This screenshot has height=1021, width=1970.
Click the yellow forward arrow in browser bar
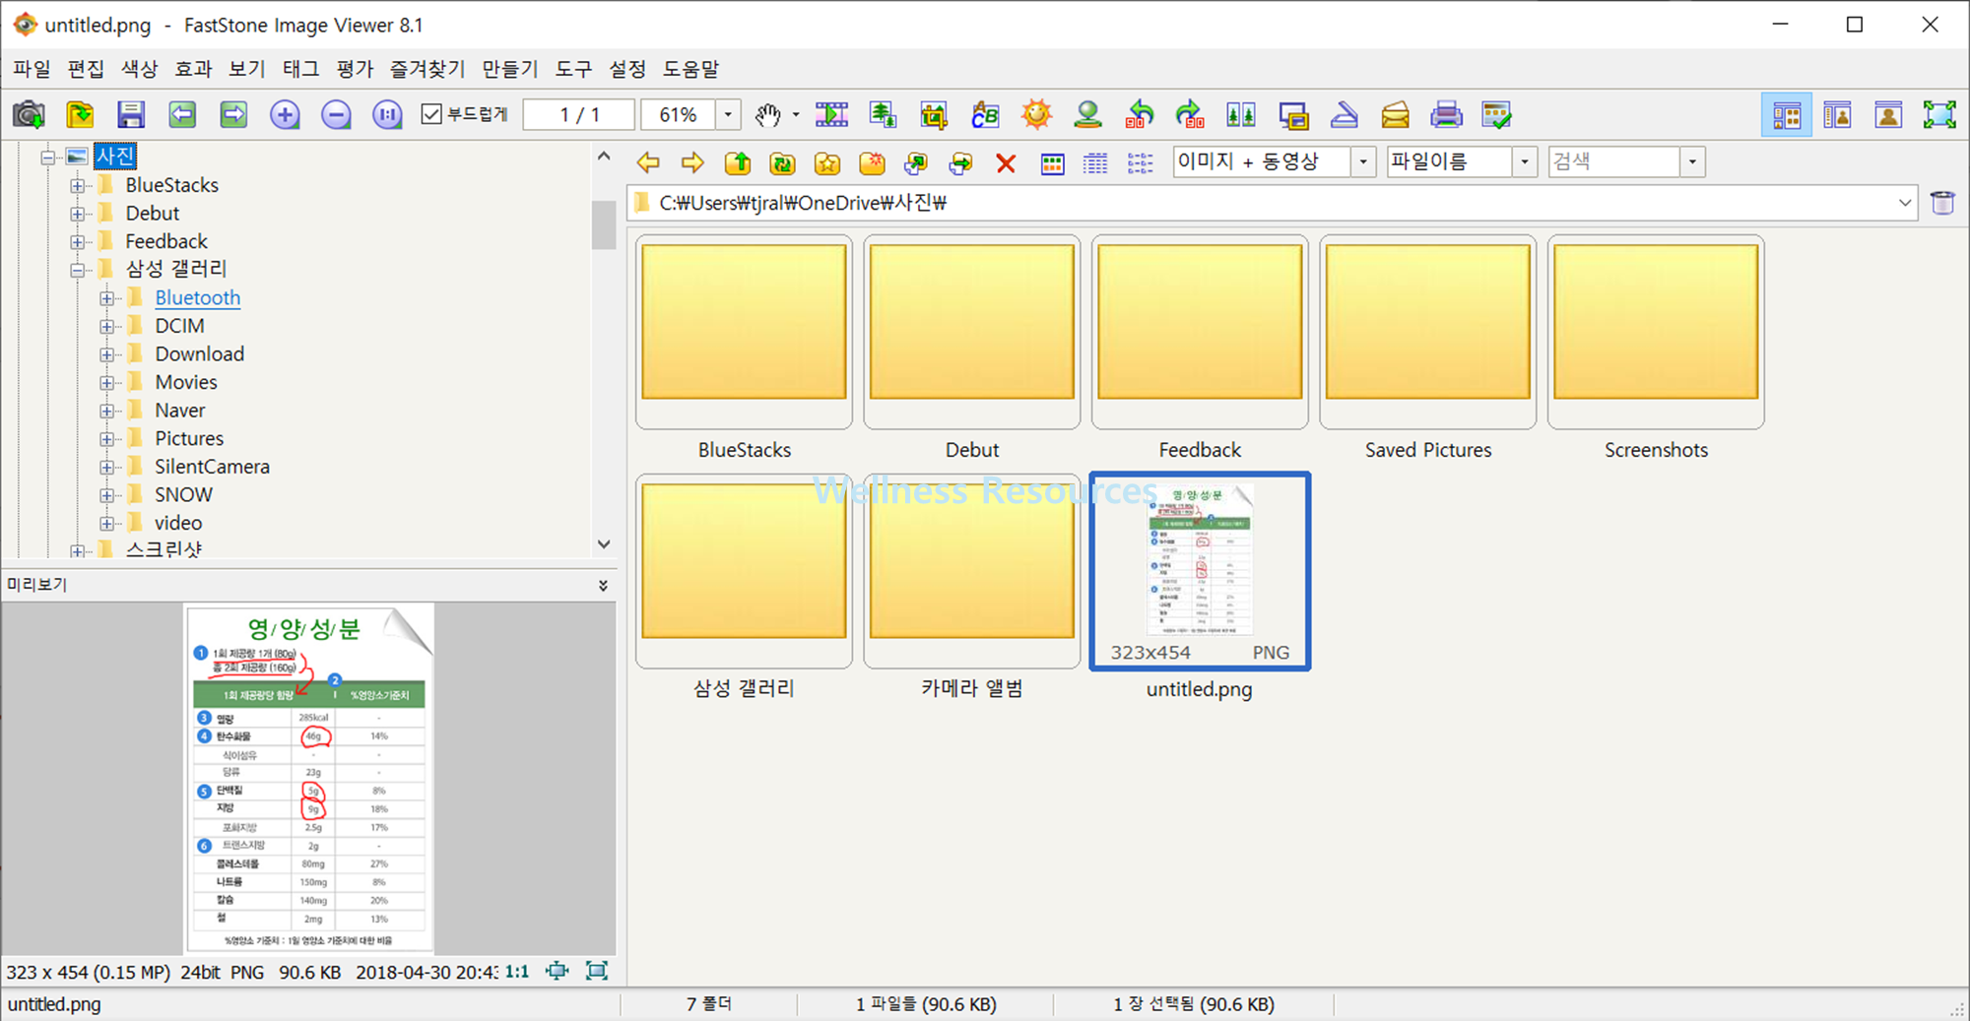692,162
